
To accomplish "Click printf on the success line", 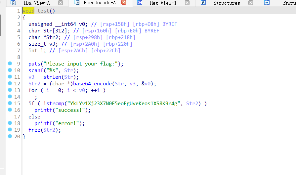I will (x=43, y=110).
